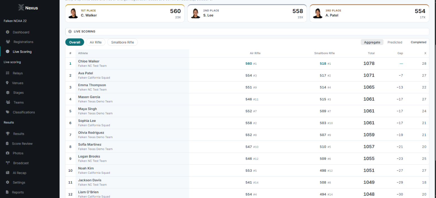Screen dimensions: 436x198
Task: Click the Nexus logo icon
Action: tap(21, 8)
